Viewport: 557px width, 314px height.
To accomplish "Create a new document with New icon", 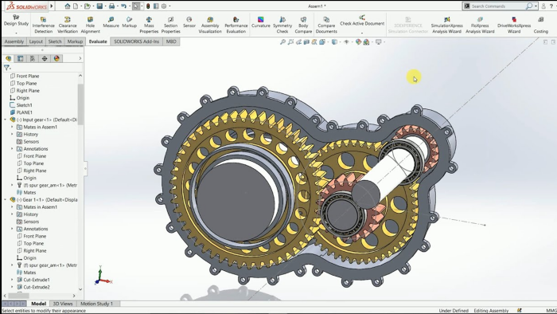I will pos(76,6).
